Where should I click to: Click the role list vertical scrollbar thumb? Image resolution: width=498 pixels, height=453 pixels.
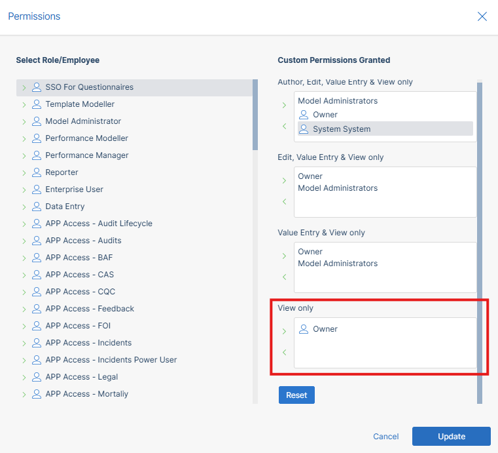[x=255, y=115]
